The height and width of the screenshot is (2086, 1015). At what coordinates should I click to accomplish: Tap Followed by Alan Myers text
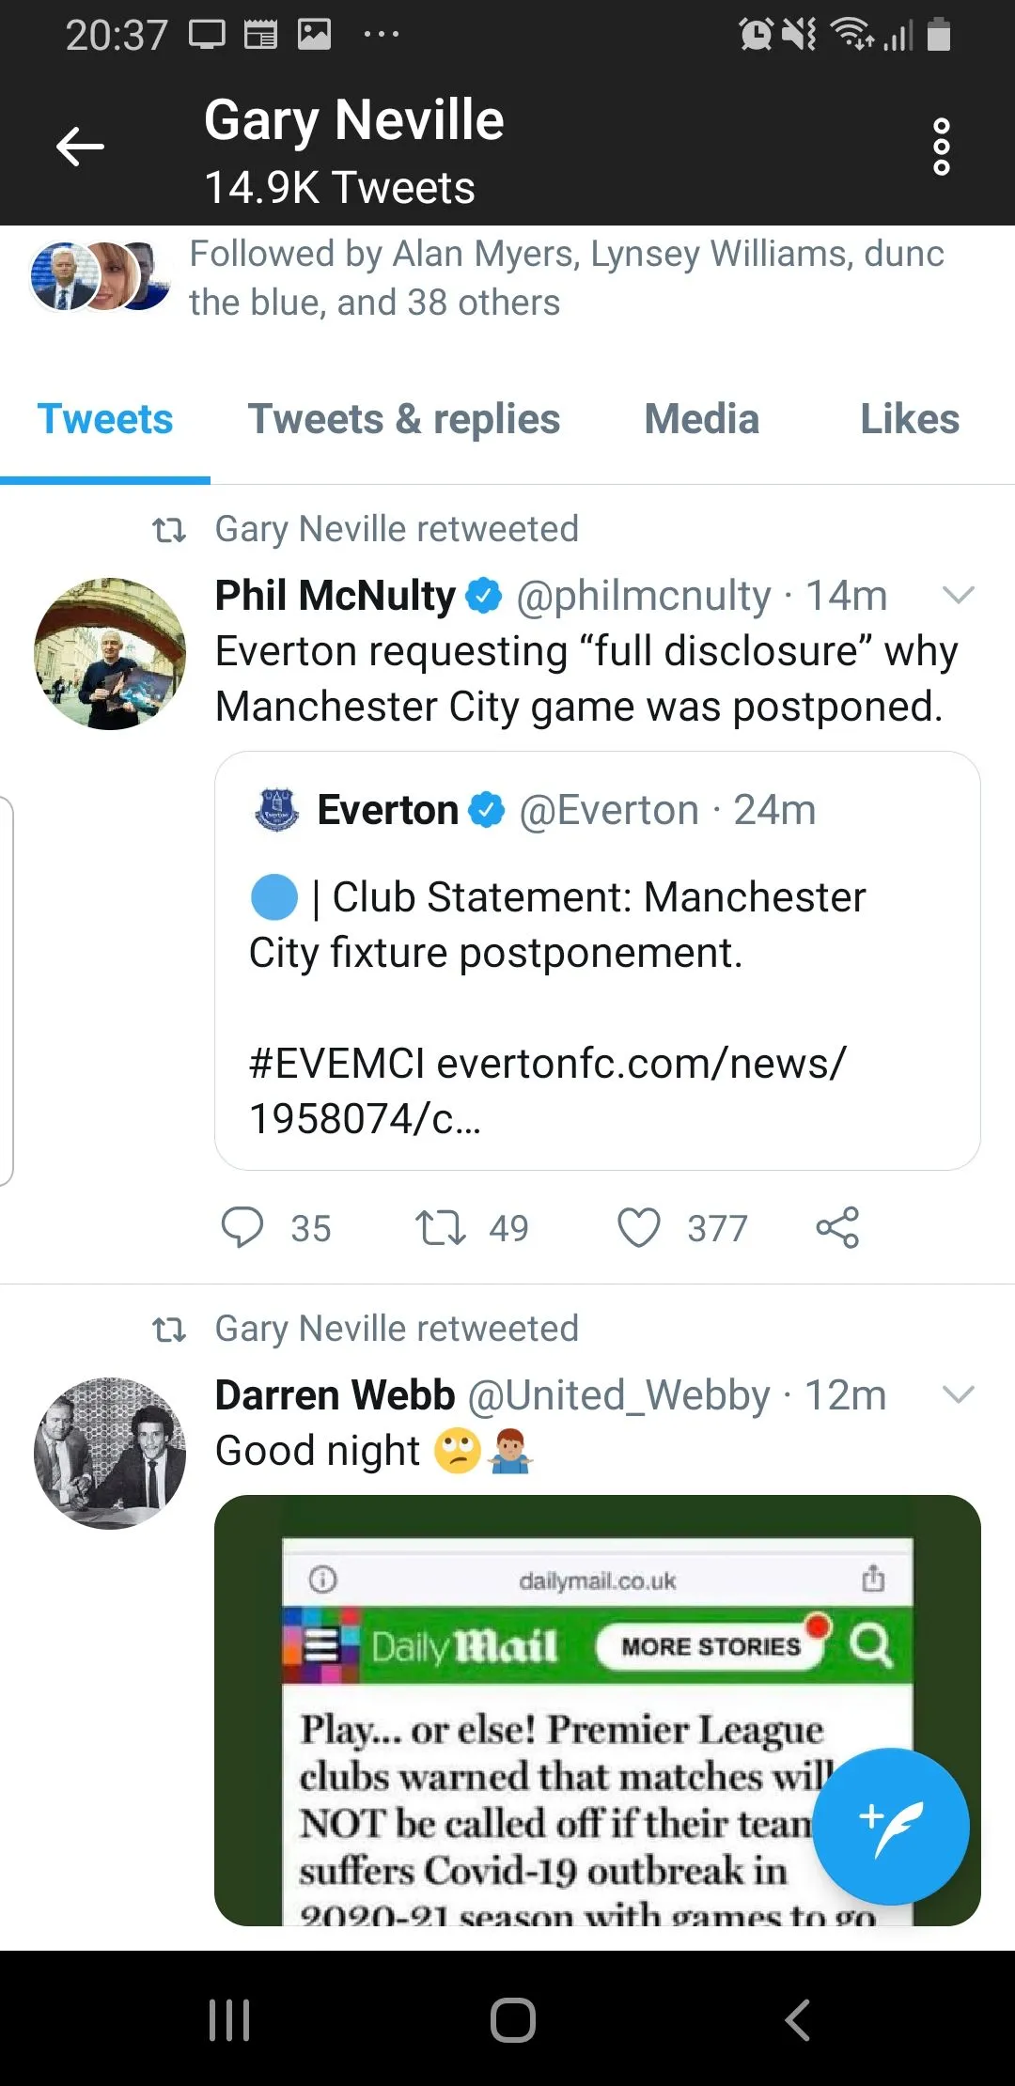tap(564, 278)
